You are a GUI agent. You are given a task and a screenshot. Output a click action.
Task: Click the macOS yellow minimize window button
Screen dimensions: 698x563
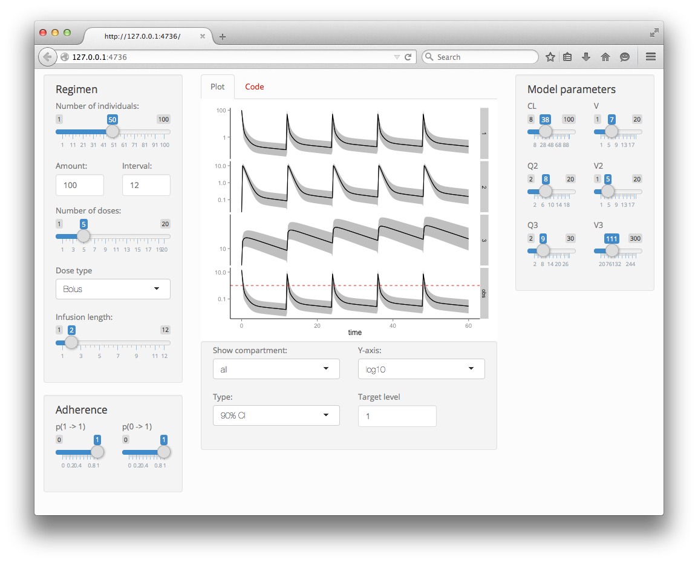pyautogui.click(x=55, y=33)
